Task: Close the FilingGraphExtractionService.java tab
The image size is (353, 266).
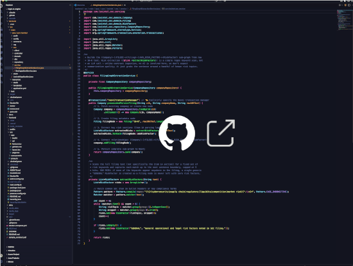Action: 125,5
